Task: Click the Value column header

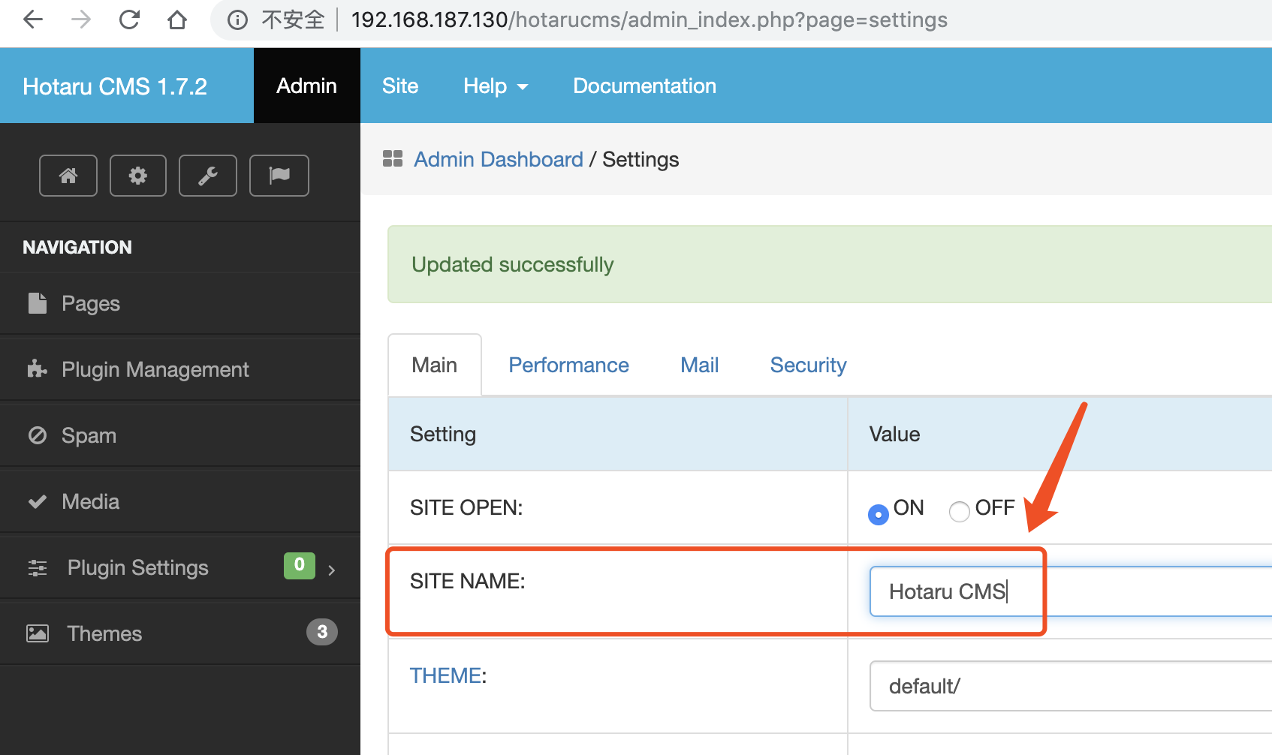Action: pyautogui.click(x=894, y=434)
